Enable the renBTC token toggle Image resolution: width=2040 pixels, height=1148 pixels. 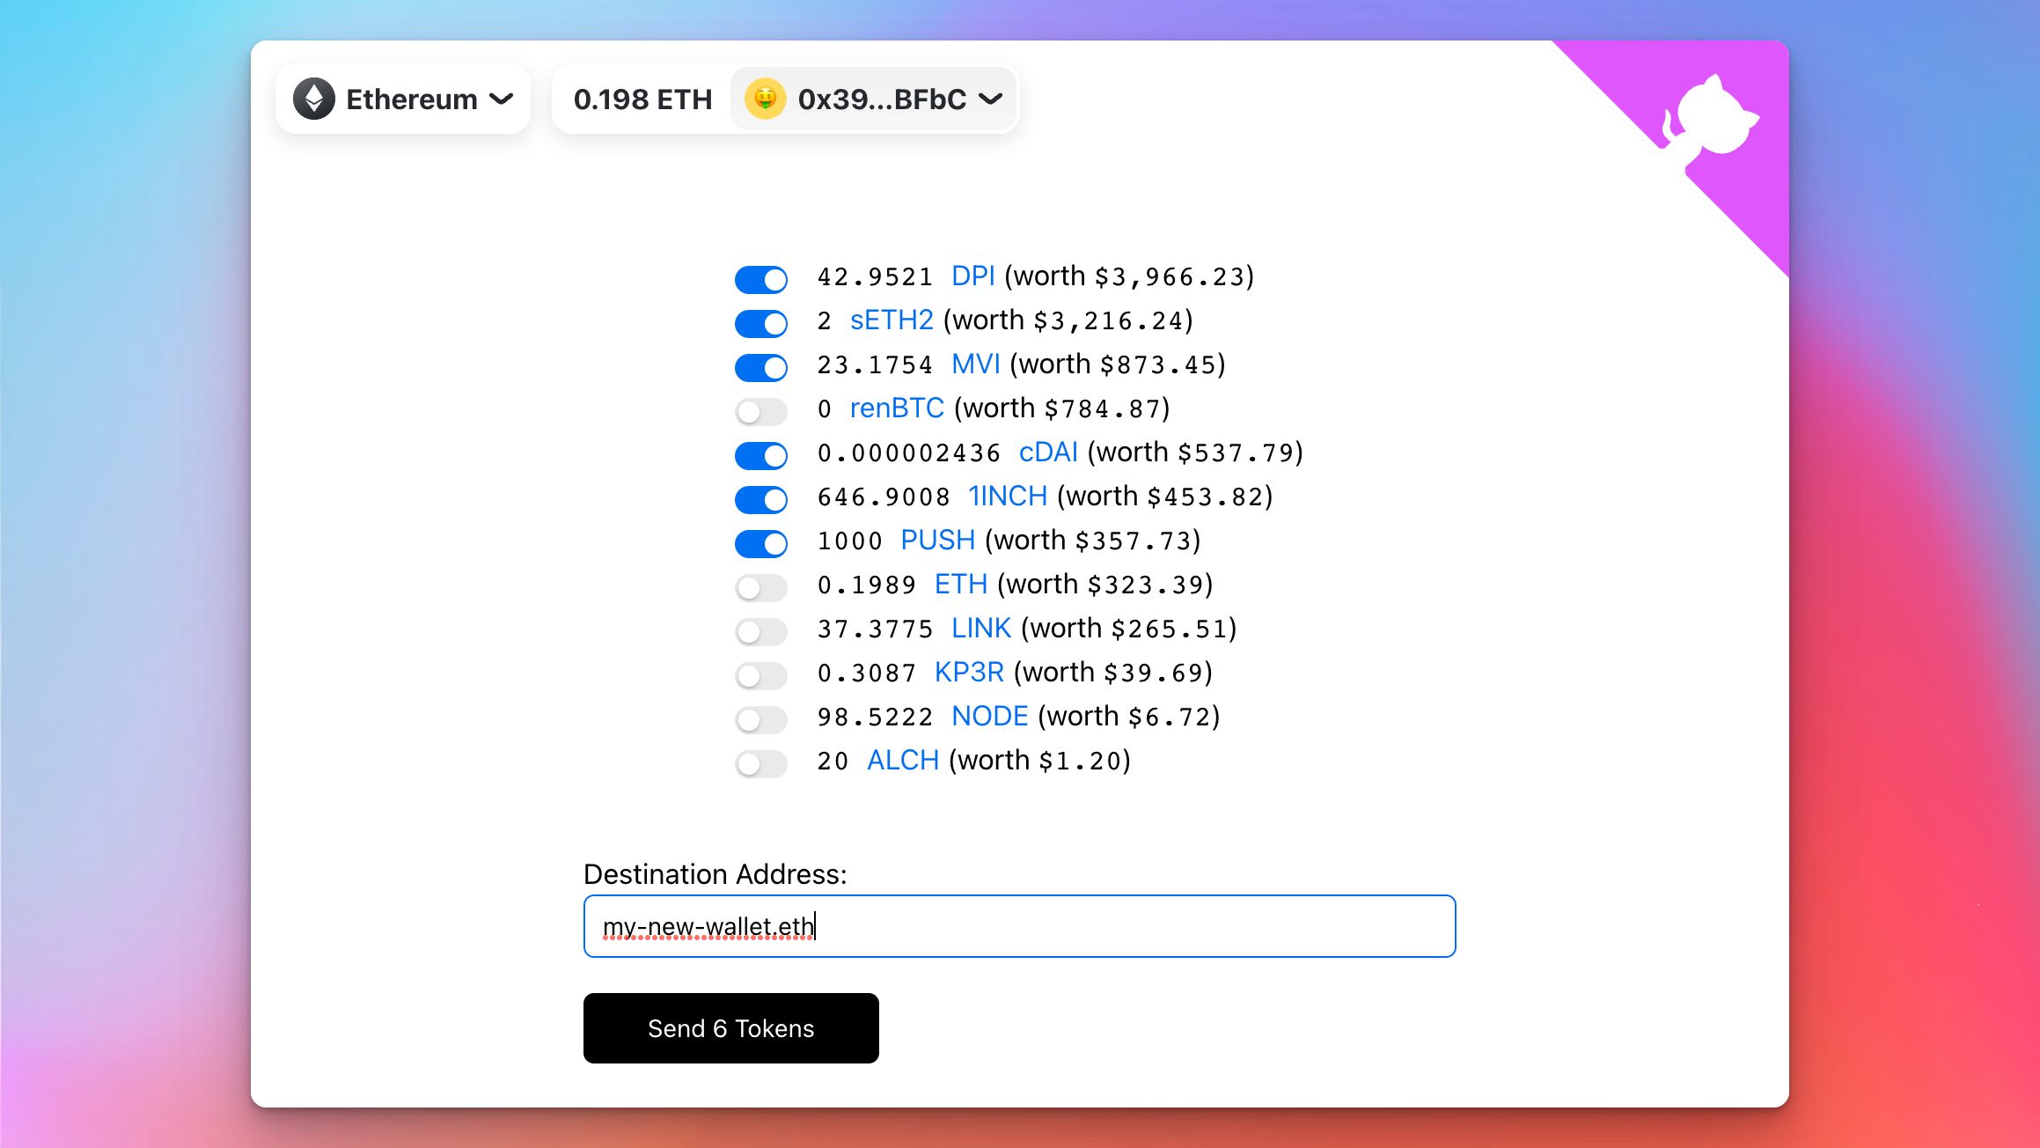tap(761, 411)
